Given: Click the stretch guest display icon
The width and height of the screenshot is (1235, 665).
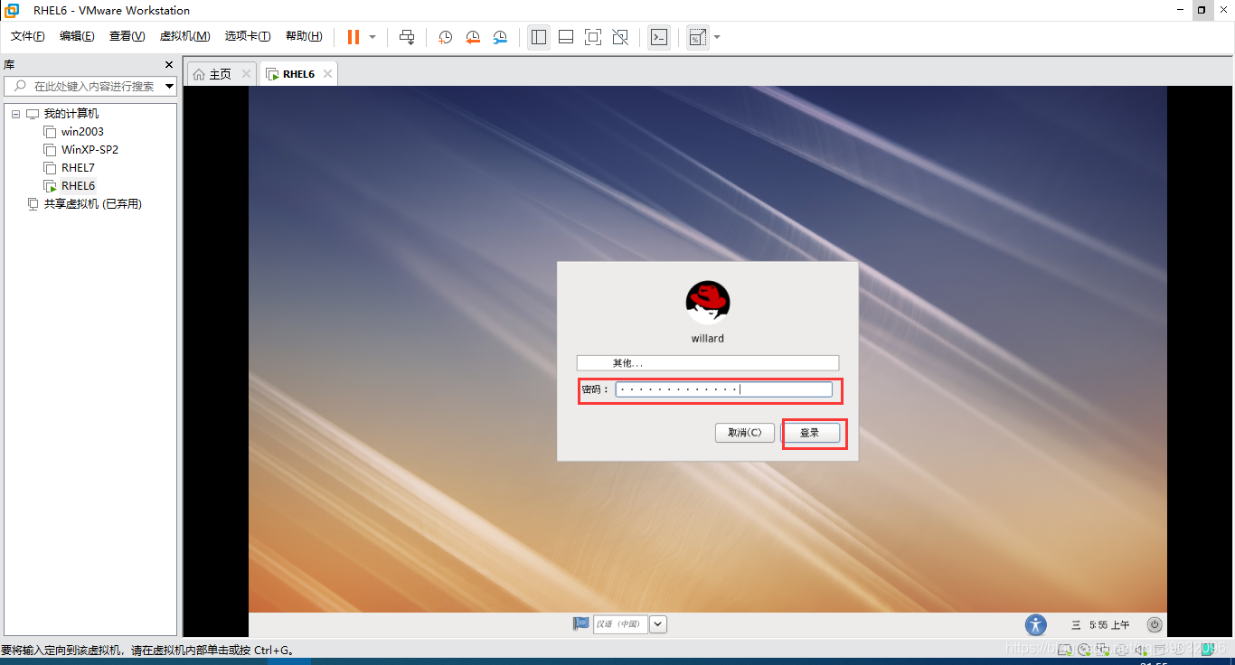Looking at the screenshot, I should 697,37.
